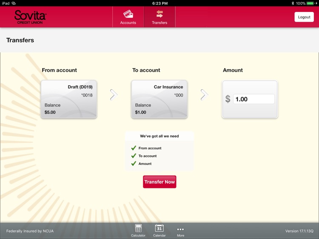Click the From account green checkmark
Image resolution: width=319 pixels, height=239 pixels.
tap(134, 148)
